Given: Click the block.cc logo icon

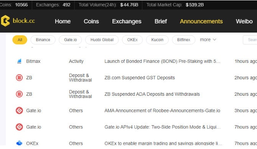Looking at the screenshot, I should (x=5, y=21).
